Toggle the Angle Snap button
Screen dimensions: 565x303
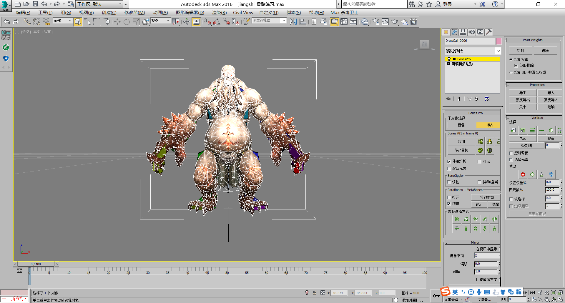[x=217, y=21]
